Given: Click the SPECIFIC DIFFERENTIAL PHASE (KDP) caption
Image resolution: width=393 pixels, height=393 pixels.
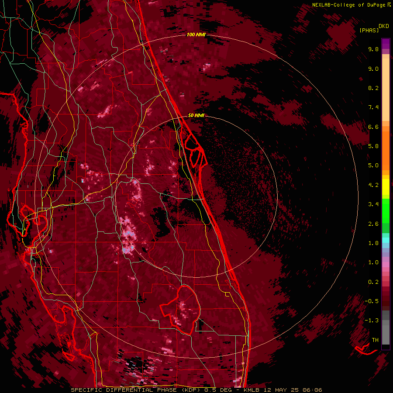Looking at the screenshot, I should coord(136,390).
